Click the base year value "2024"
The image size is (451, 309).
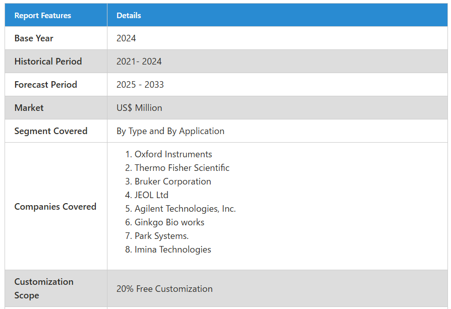tap(126, 38)
